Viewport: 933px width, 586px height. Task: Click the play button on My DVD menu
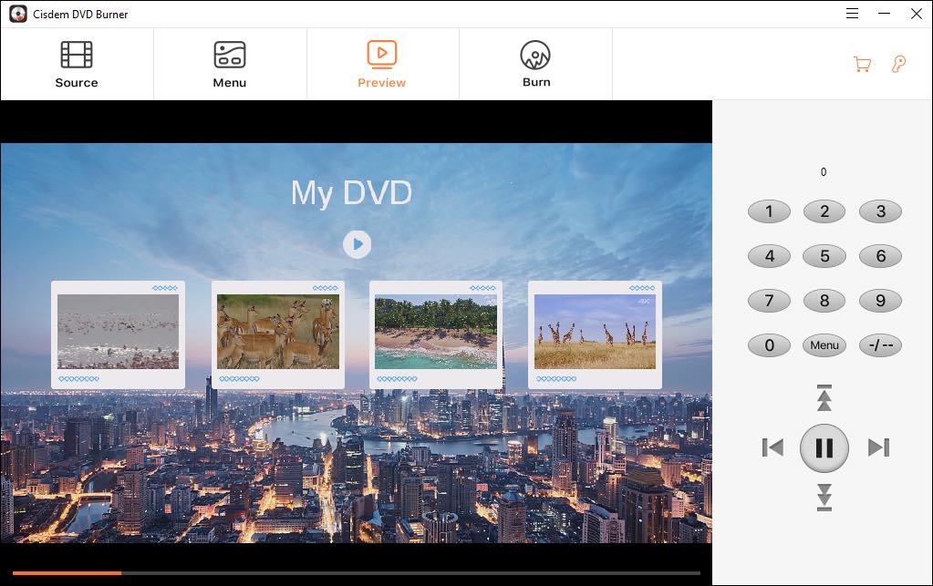pos(357,244)
